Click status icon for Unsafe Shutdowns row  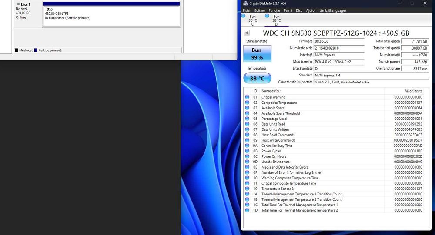[x=247, y=162]
